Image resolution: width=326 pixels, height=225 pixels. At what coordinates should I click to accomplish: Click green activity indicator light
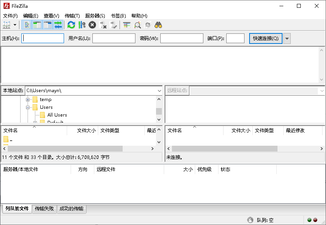[309, 220]
